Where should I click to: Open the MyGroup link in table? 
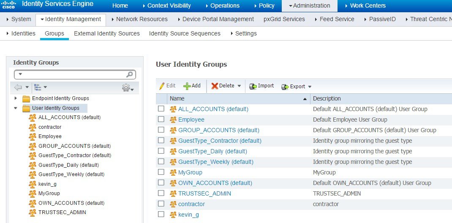point(190,172)
